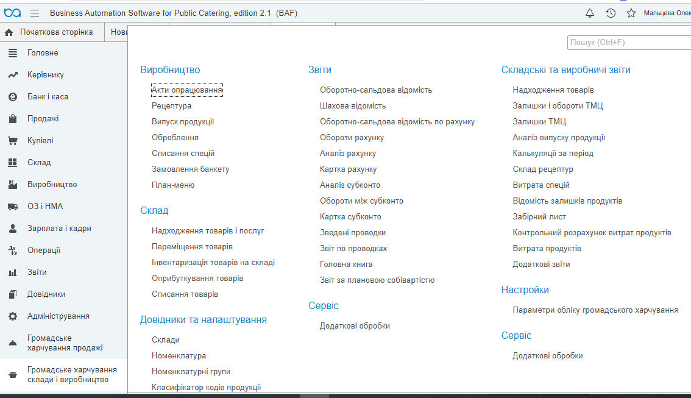This screenshot has height=398, width=691.
Task: Click the BAF application logo icon
Action: click(x=12, y=13)
